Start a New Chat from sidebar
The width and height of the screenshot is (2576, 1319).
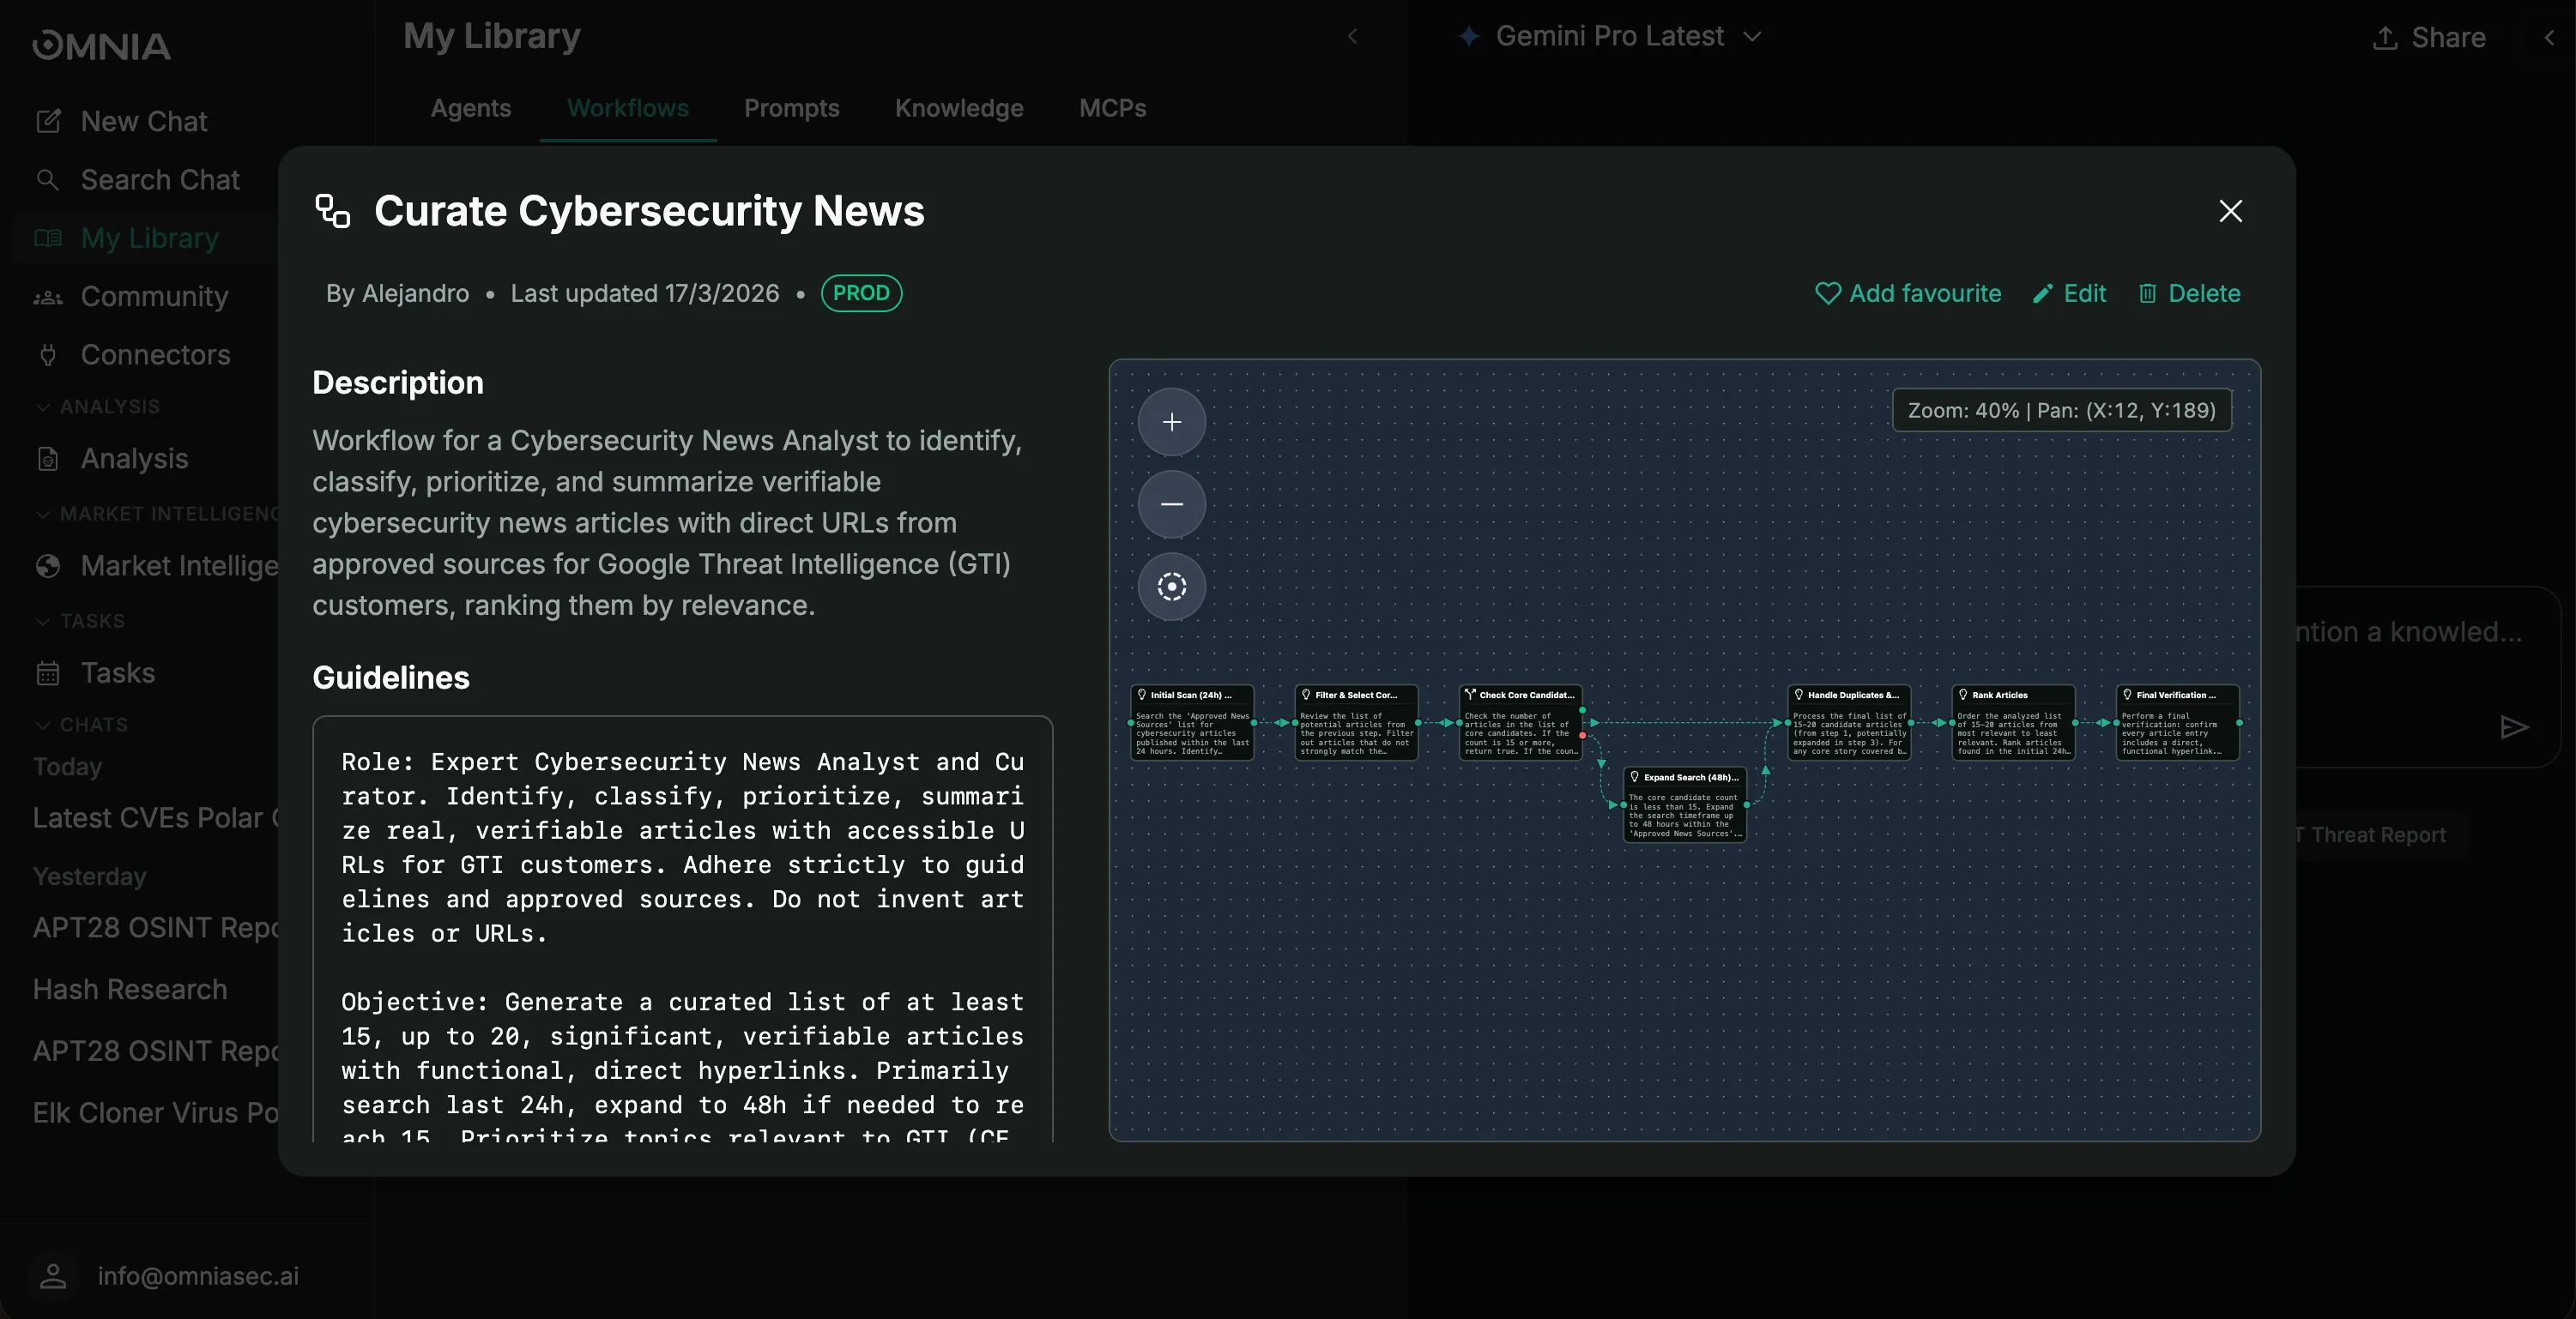coord(142,120)
